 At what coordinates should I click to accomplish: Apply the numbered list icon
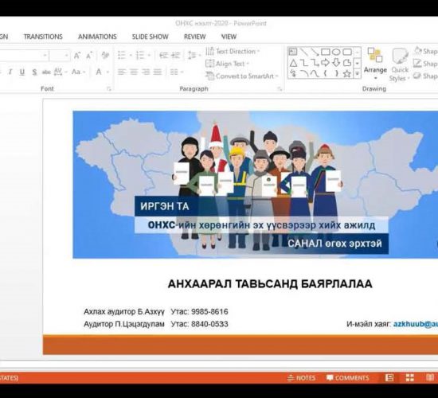click(140, 55)
